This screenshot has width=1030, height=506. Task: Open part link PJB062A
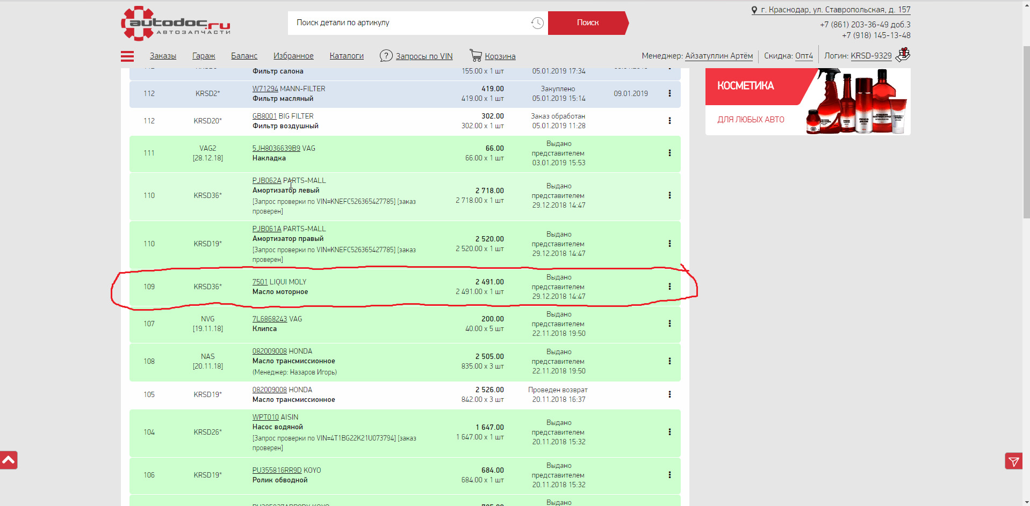266,181
